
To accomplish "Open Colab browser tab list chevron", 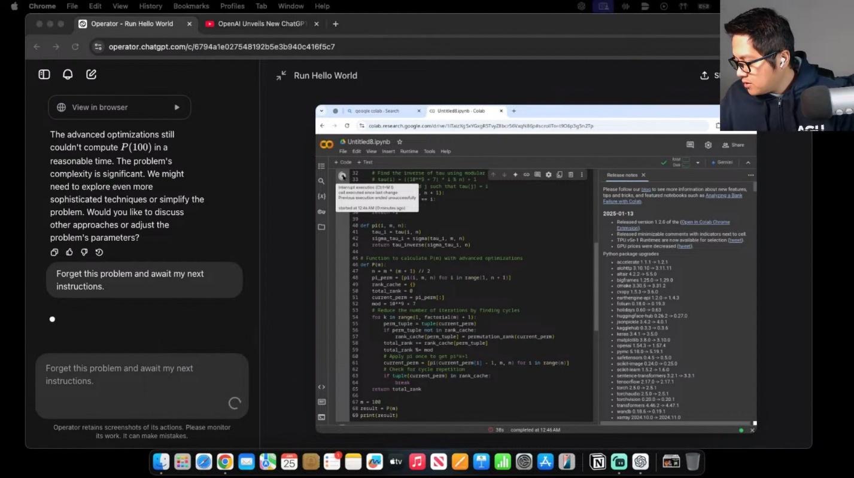I will coord(322,111).
